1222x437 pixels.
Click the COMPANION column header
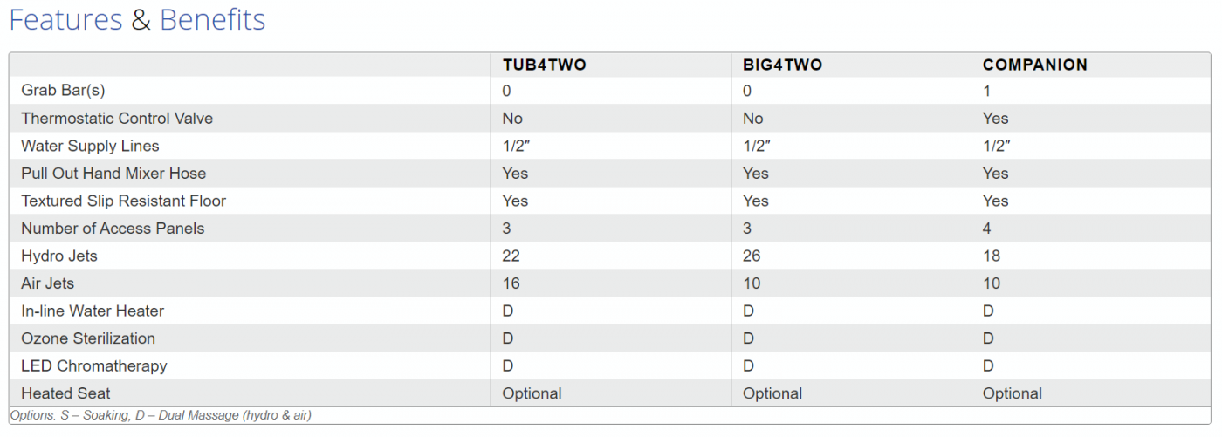1034,65
